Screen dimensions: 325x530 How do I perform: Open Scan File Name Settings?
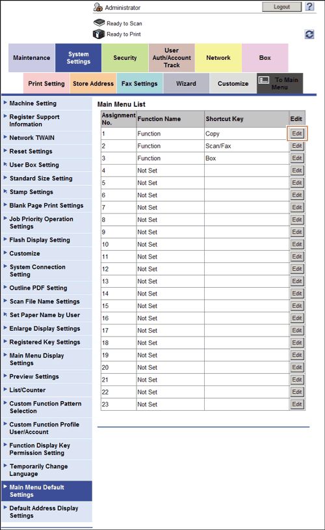[x=46, y=301]
